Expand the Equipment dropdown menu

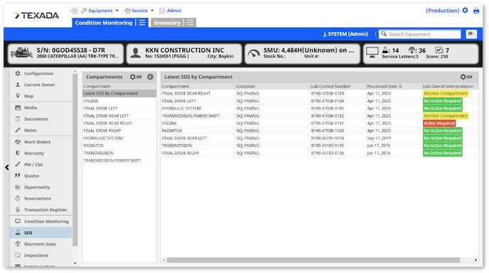100,11
